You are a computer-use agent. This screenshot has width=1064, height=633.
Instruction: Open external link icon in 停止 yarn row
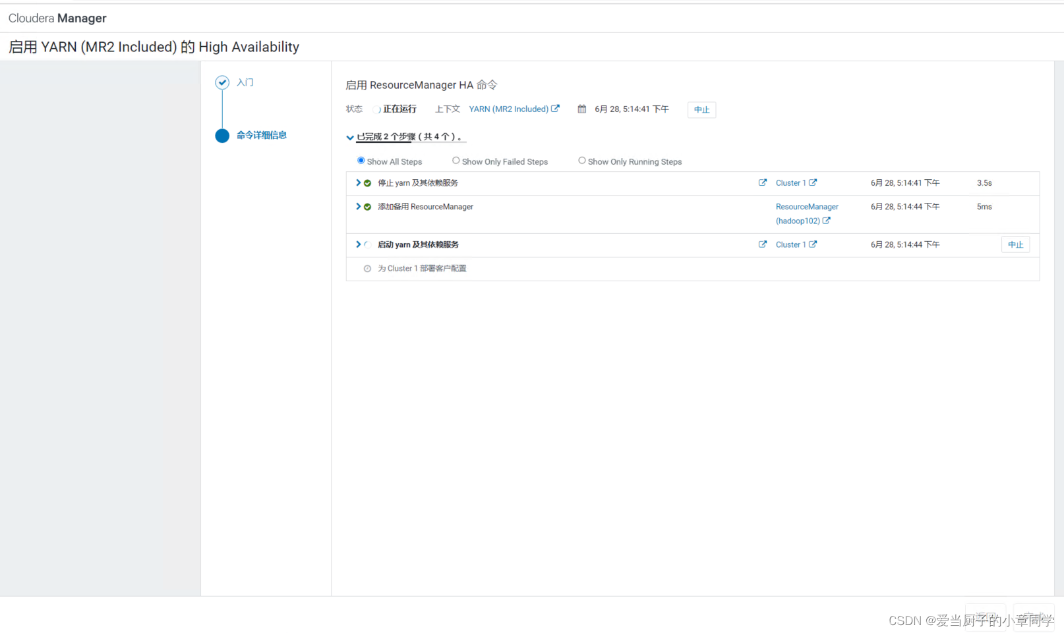point(763,182)
